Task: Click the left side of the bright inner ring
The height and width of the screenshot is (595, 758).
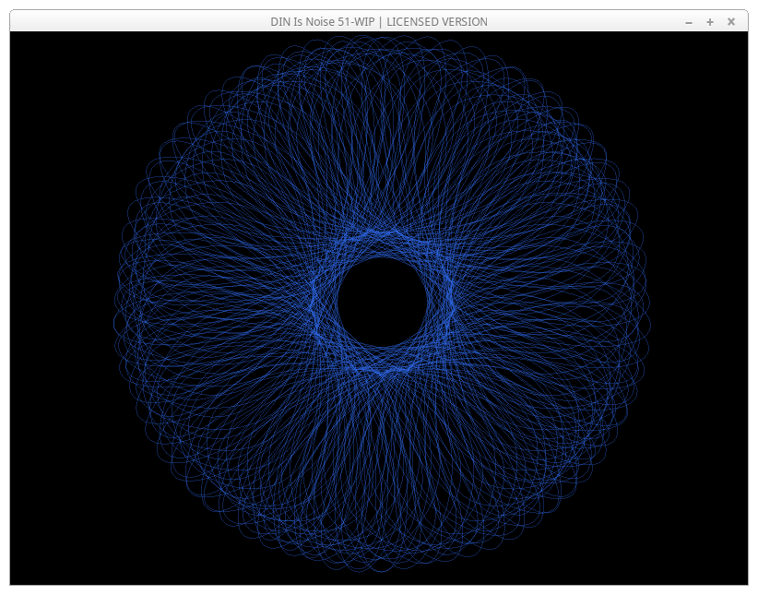Action: point(314,302)
